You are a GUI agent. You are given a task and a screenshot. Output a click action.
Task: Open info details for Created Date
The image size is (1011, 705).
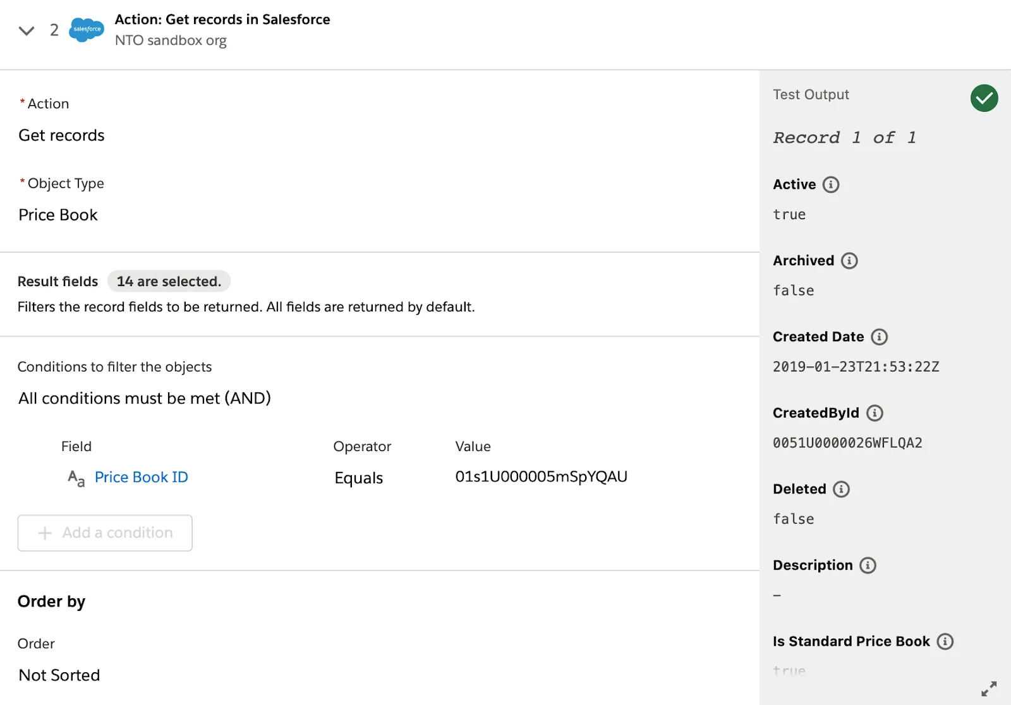coord(880,337)
